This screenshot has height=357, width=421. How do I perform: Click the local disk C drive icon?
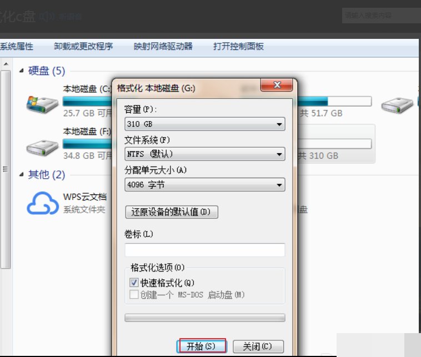[42, 105]
